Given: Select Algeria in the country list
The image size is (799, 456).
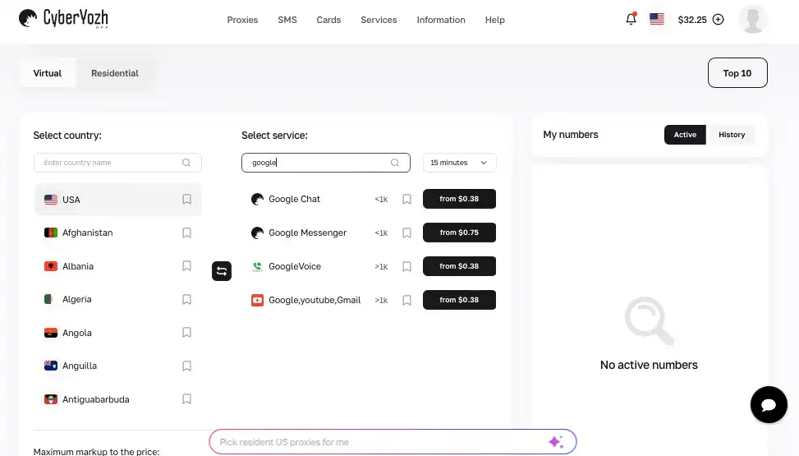Looking at the screenshot, I should click(x=118, y=299).
